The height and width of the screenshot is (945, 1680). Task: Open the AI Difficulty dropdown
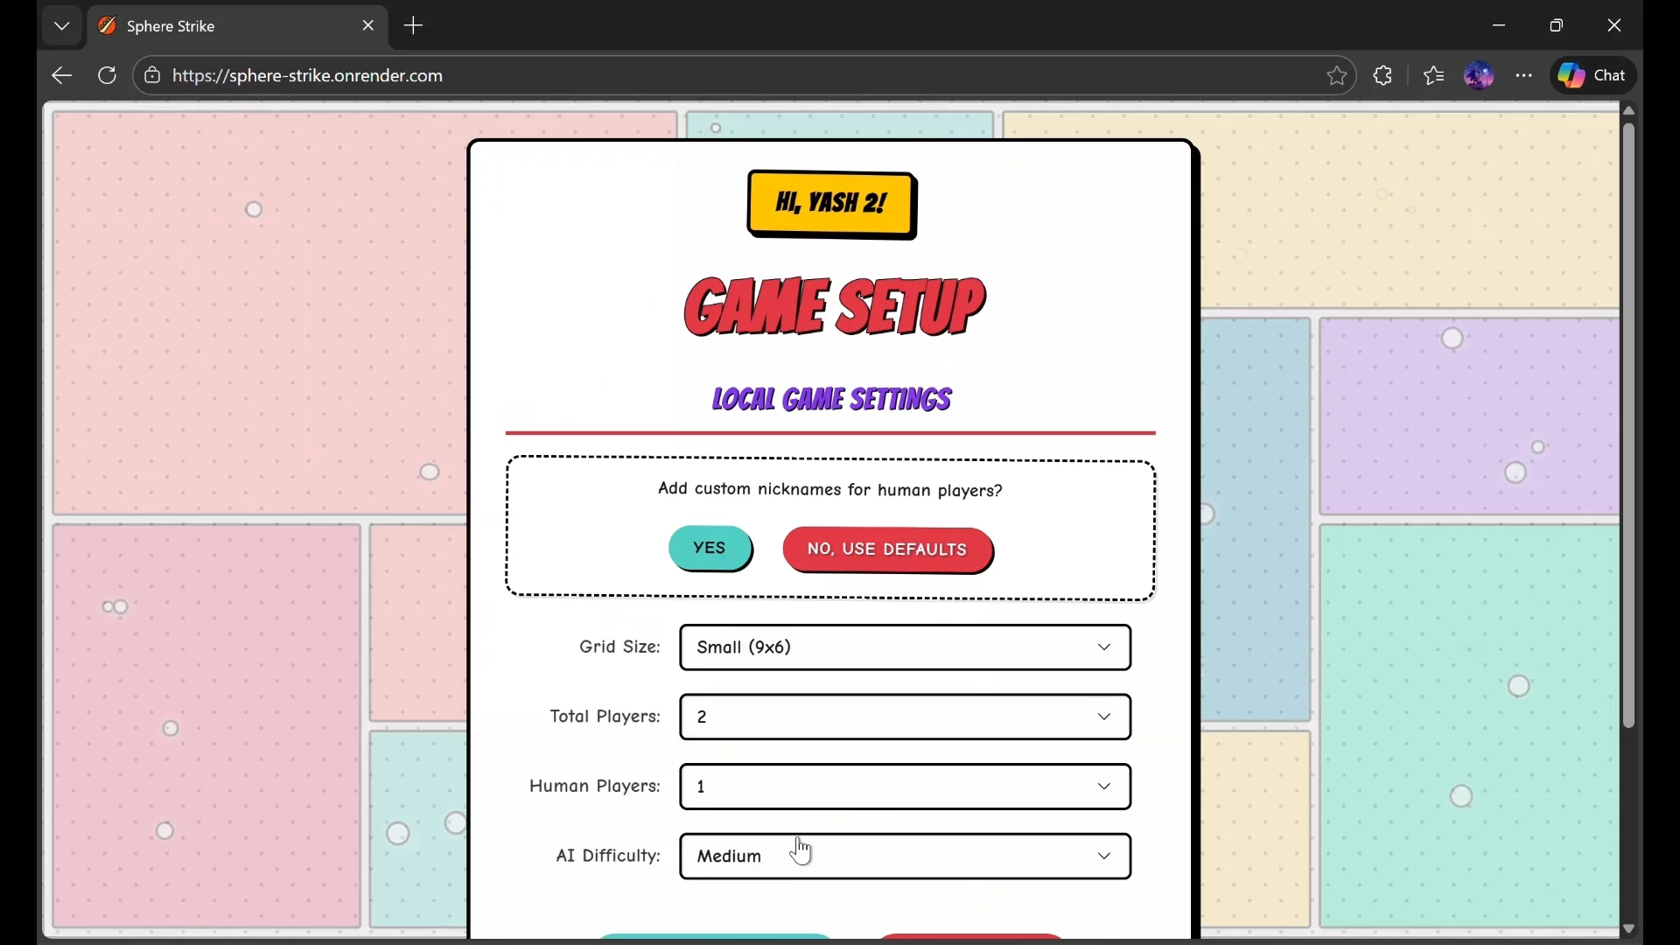click(905, 858)
